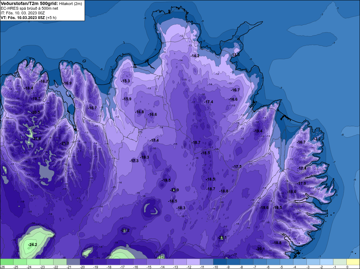Choose the 0 yellow legend swatch
Screen dimensions: 360x269
point(353,262)
